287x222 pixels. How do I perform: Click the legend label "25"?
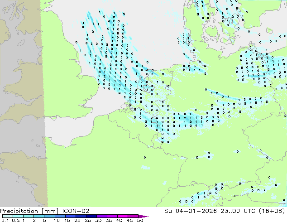pos(88,220)
